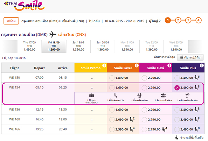The width and height of the screenshot is (208, 141).
Task: Click the seats remaining legend icon
Action: point(177,138)
